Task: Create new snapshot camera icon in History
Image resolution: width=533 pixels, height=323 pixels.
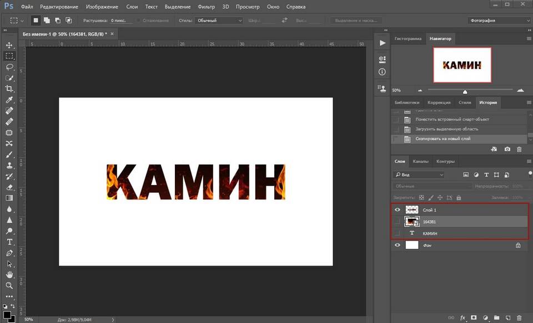Action: pyautogui.click(x=507, y=149)
